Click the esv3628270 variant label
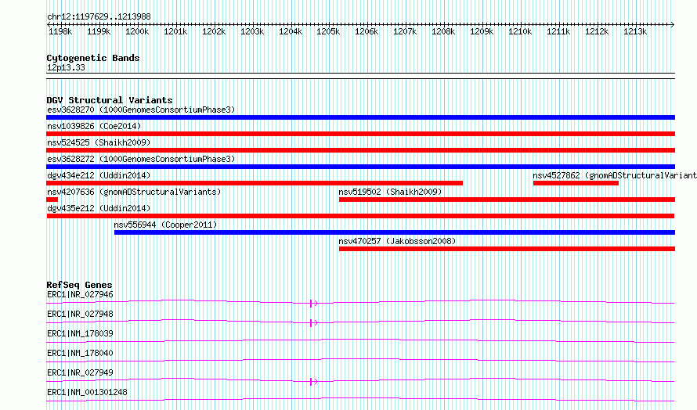Image resolution: width=697 pixels, height=410 pixels. click(141, 110)
